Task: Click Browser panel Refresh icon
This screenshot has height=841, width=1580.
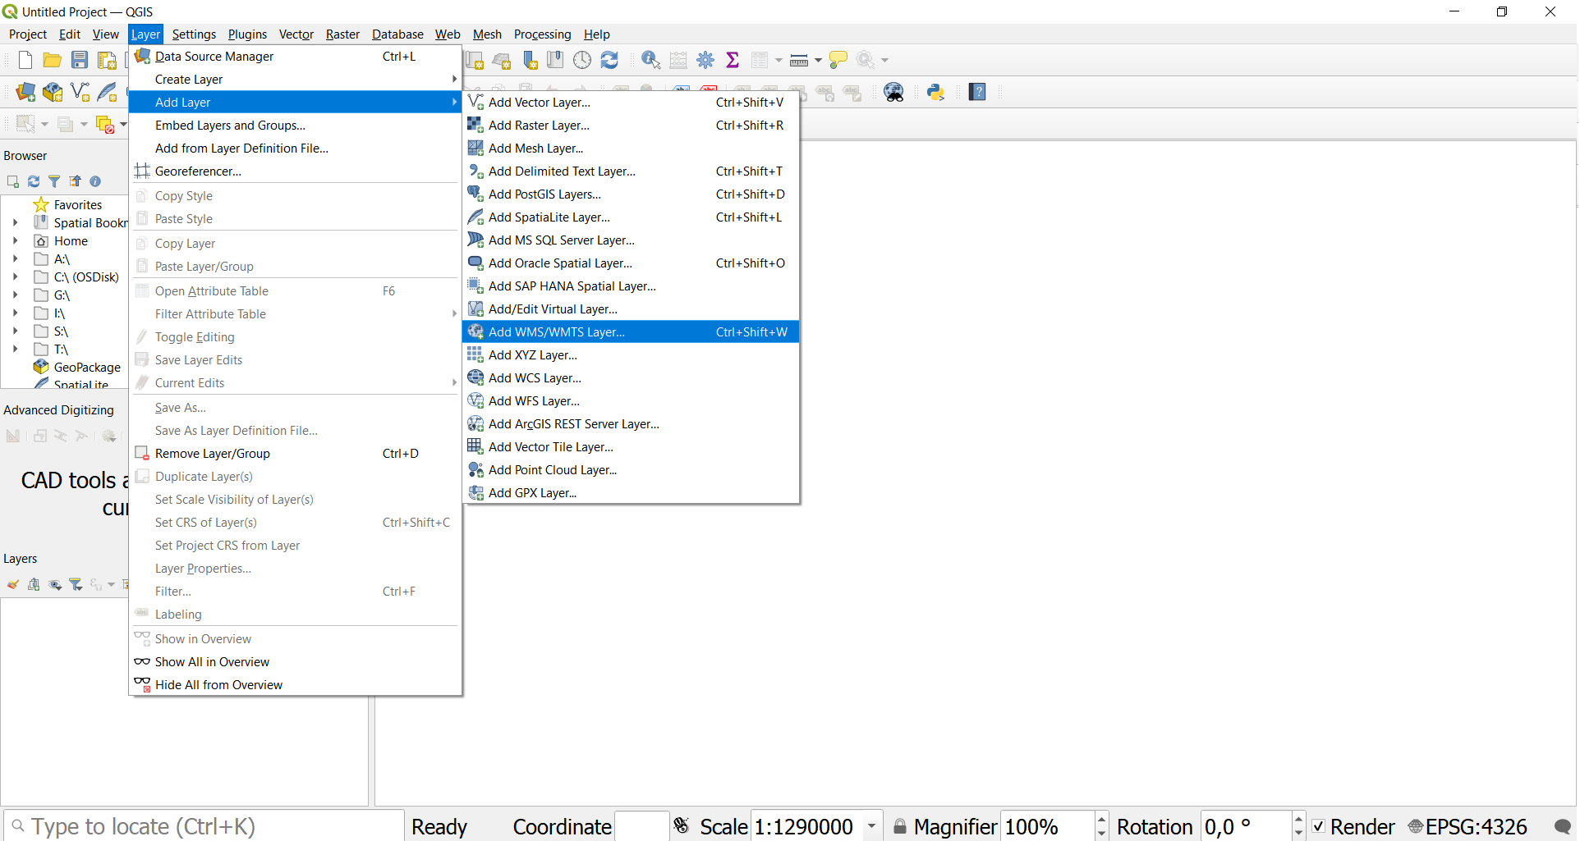Action: 34,181
